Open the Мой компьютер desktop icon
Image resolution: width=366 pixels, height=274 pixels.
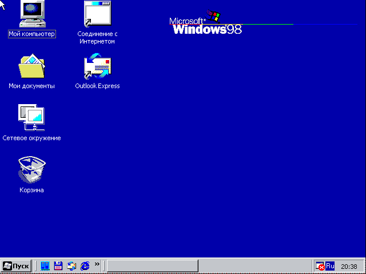point(31,14)
